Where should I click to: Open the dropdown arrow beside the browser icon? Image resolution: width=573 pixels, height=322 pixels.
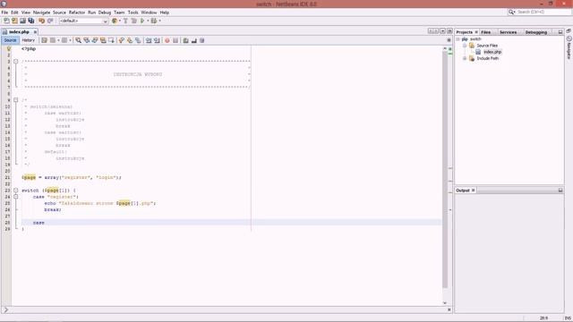tap(119, 21)
